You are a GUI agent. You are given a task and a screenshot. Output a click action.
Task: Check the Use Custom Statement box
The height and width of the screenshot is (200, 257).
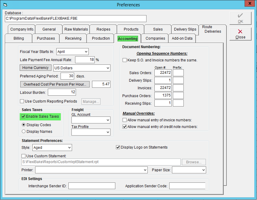pos(23,156)
